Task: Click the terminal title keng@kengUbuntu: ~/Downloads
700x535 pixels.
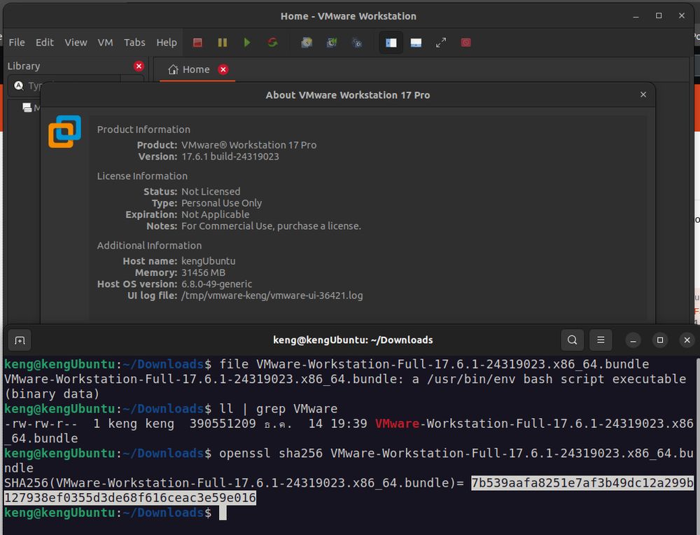Action: click(353, 340)
